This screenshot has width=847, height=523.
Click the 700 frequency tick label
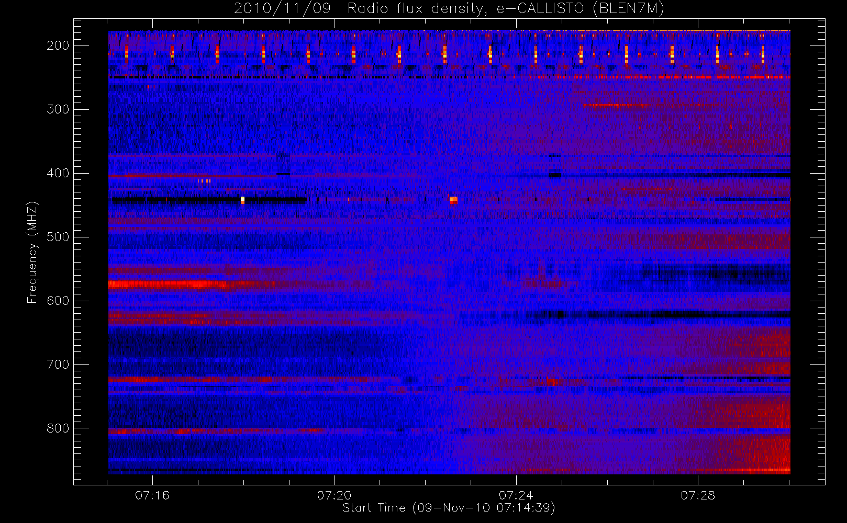(58, 365)
